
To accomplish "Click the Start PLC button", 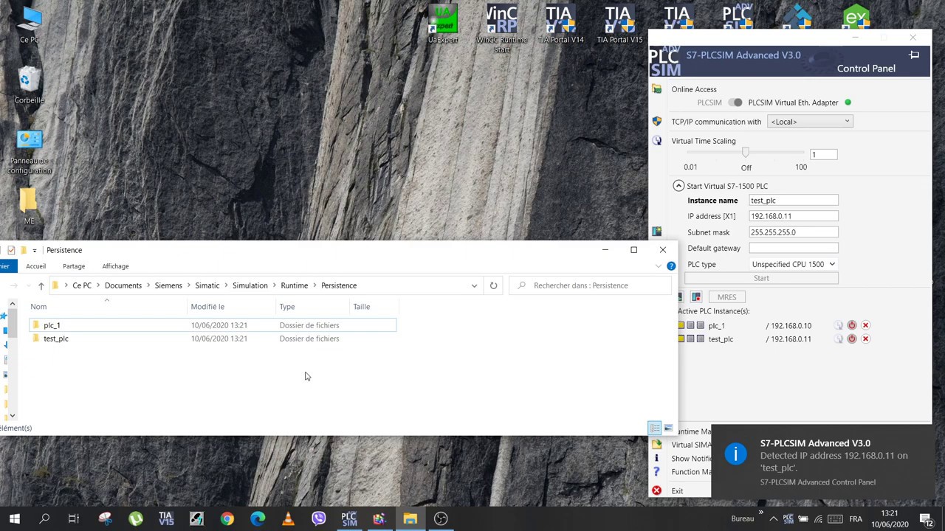I will coord(761,278).
